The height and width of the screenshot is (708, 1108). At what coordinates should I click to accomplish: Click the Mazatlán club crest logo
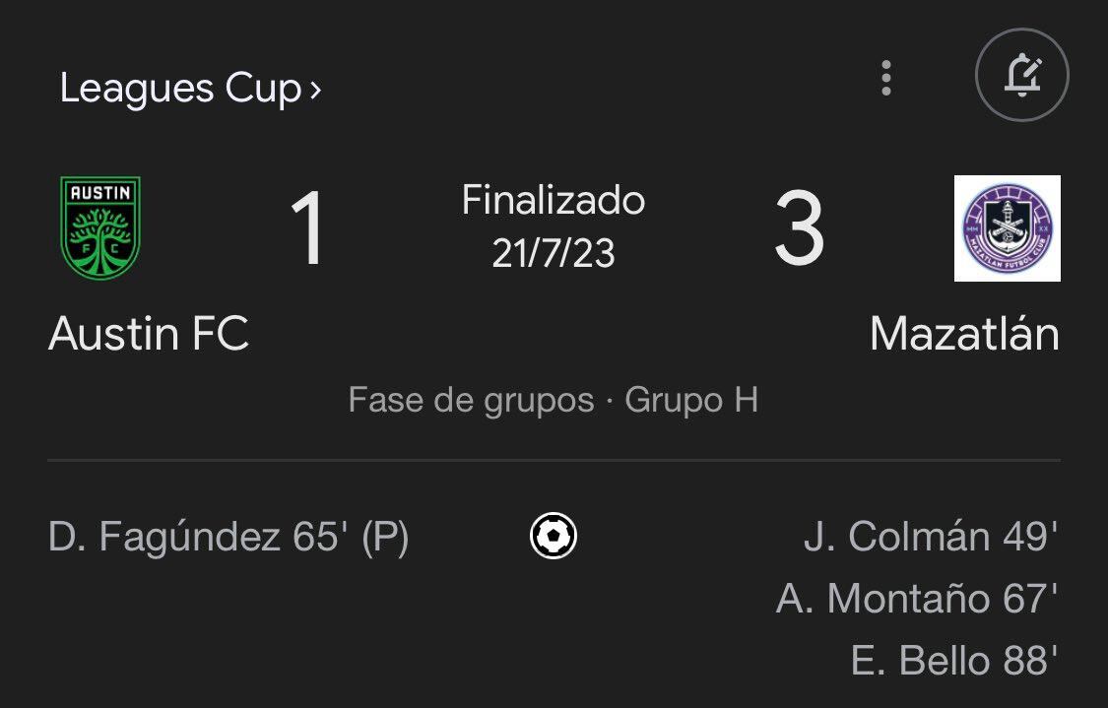coord(1007,228)
